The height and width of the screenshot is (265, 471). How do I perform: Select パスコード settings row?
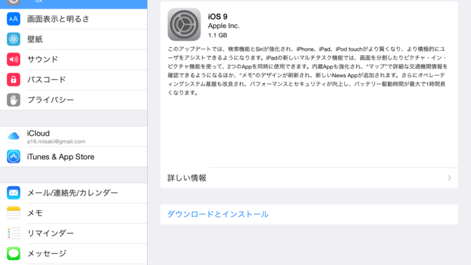click(74, 80)
